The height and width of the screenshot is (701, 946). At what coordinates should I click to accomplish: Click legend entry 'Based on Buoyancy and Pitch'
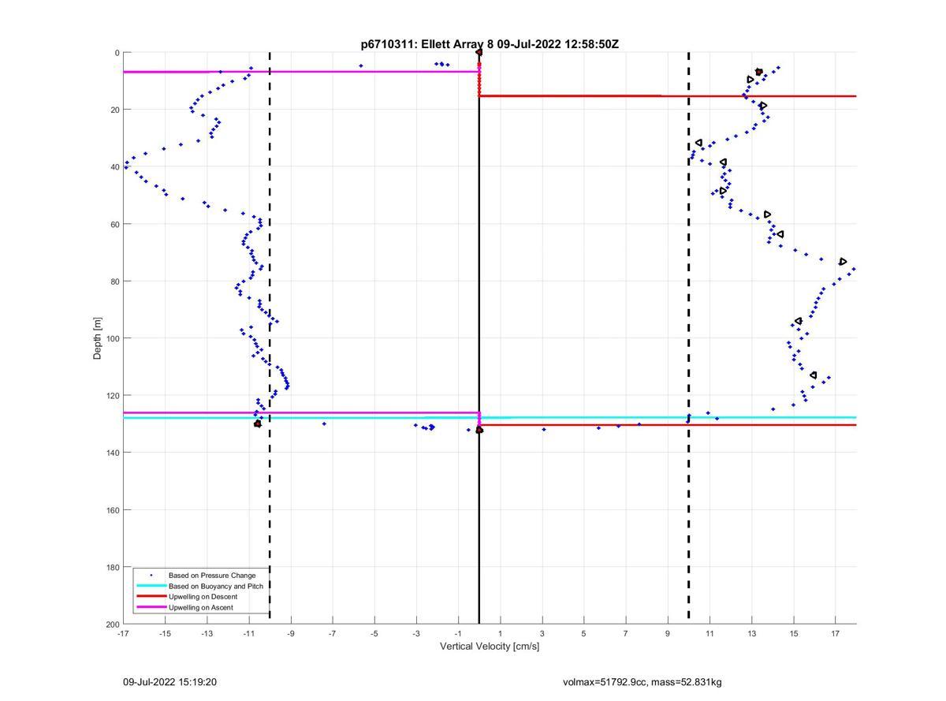point(216,586)
